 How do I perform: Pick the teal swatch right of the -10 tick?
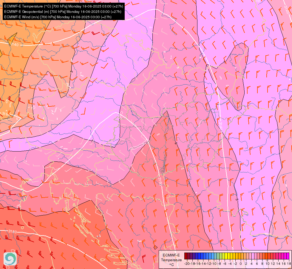tap(215, 256)
